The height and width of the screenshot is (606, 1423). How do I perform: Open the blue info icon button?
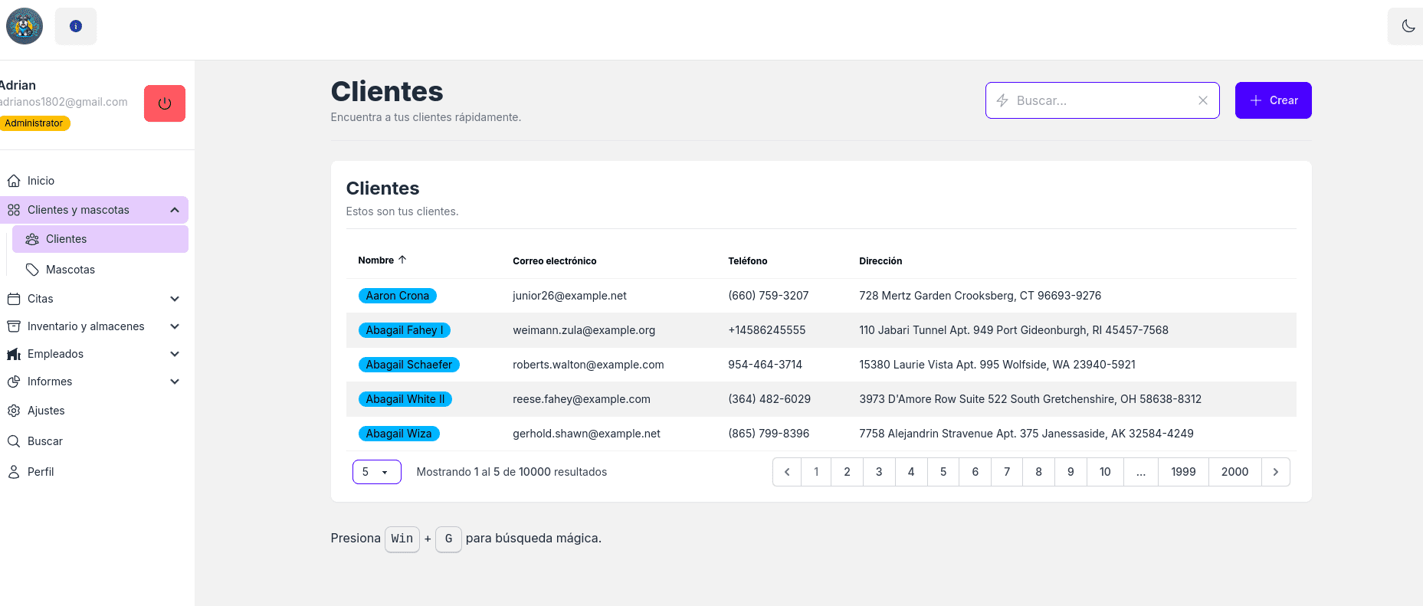[76, 26]
